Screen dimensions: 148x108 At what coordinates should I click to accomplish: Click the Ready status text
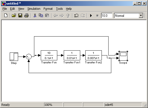(6, 105)
